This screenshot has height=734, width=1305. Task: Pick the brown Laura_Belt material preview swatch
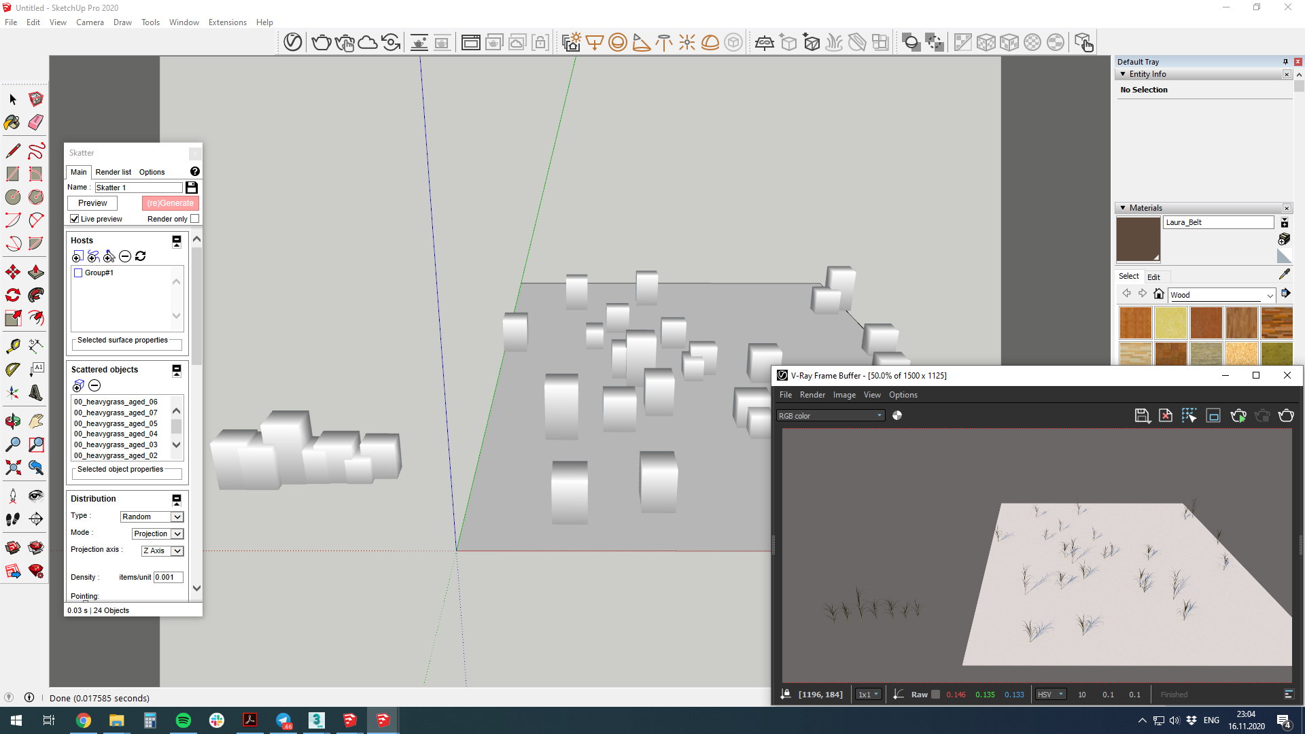click(1138, 239)
